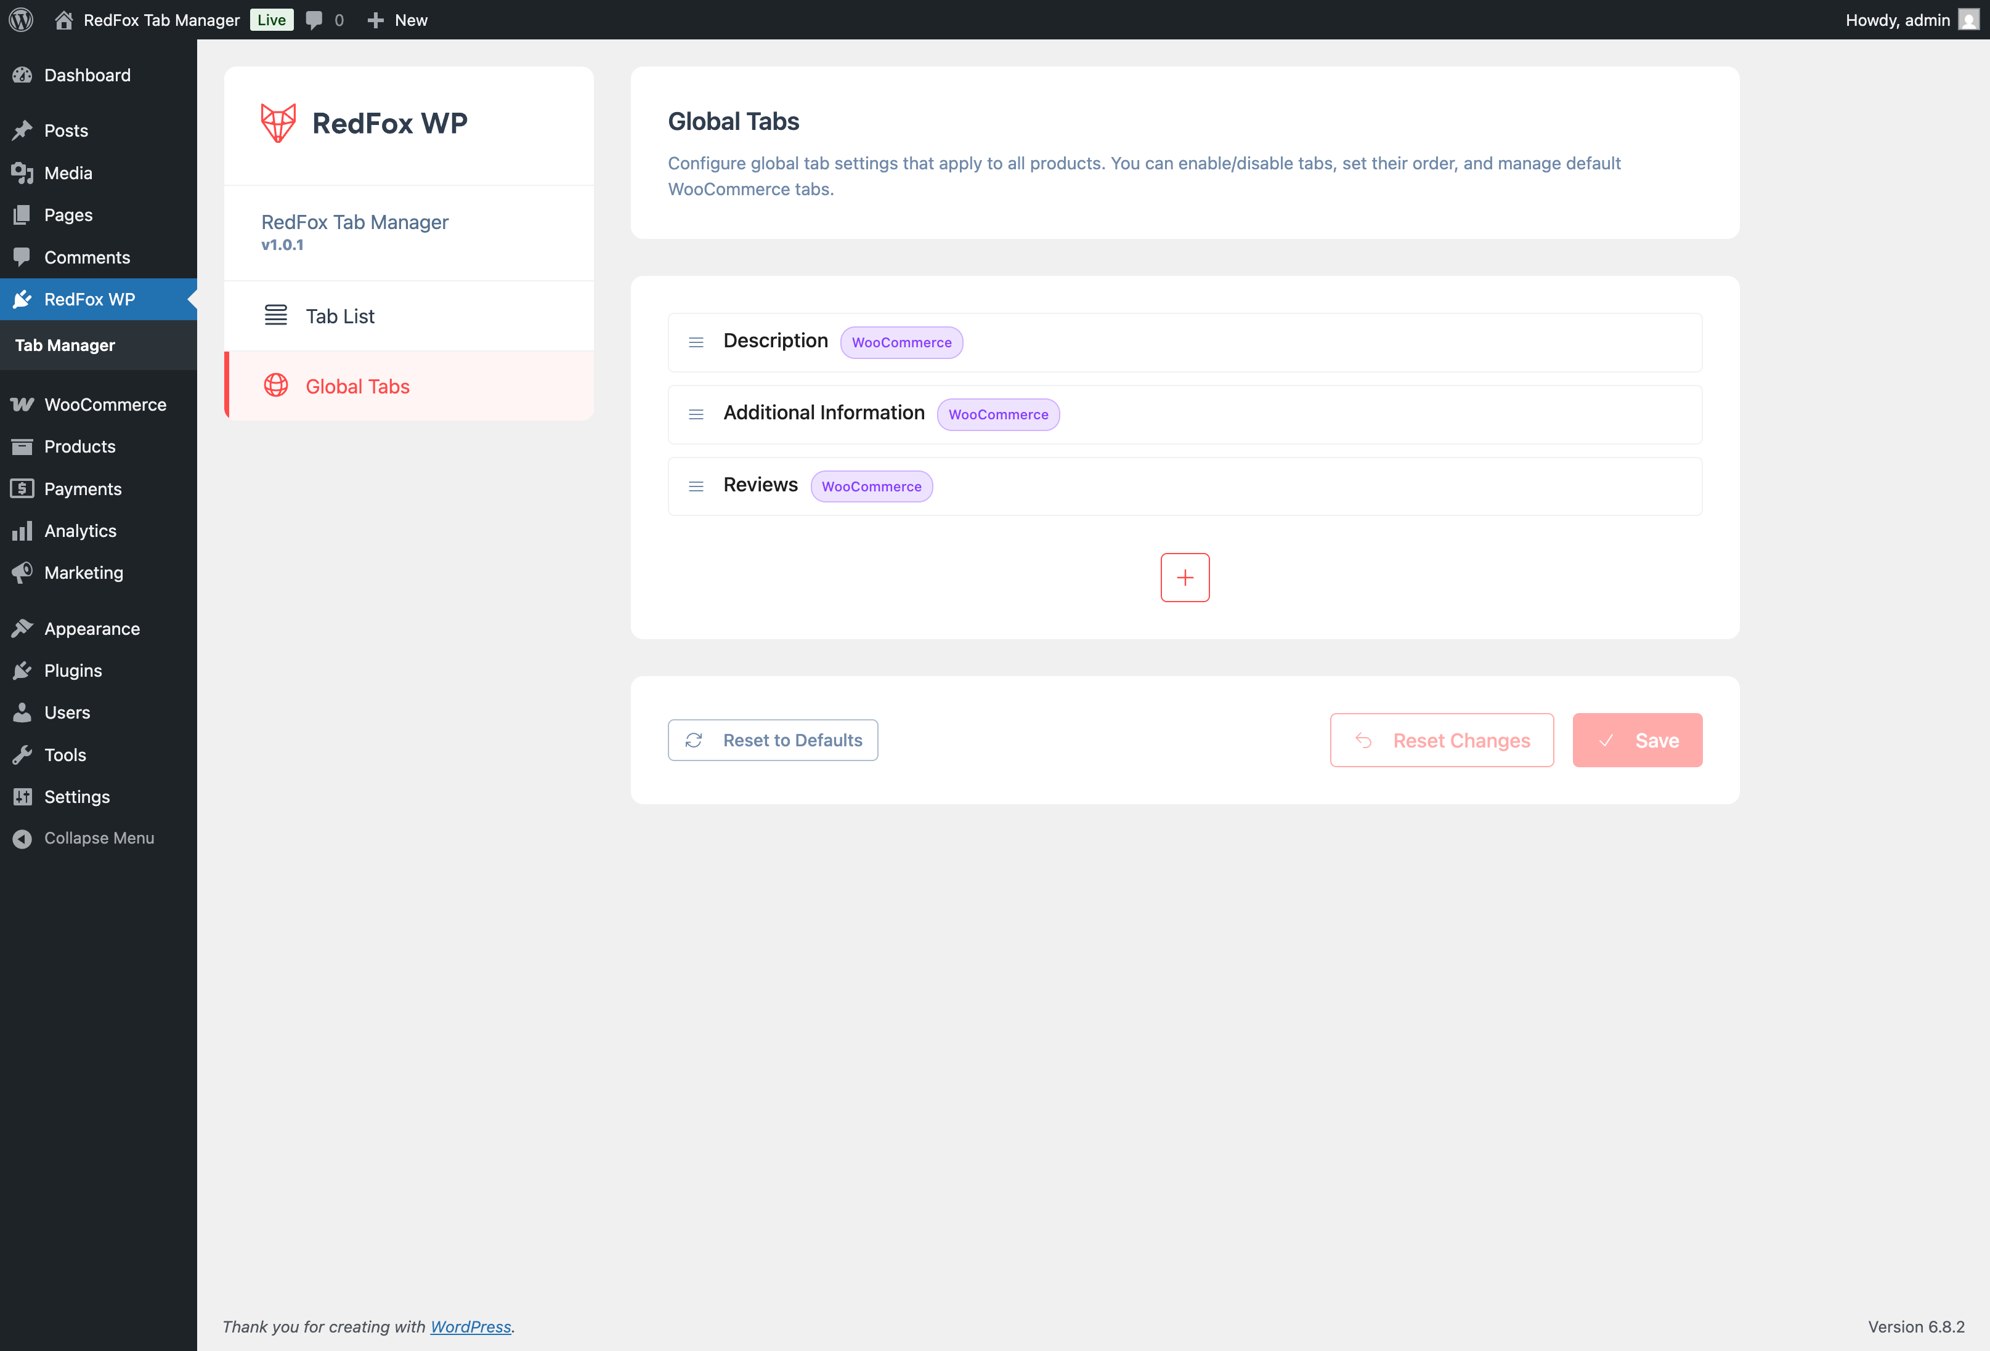Expand the Reviews tab row
Viewport: 1990px width, 1351px height.
pyautogui.click(x=1184, y=486)
